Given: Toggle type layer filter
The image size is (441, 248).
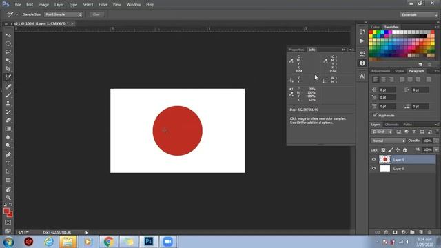Looking at the screenshot, I should coord(414,132).
